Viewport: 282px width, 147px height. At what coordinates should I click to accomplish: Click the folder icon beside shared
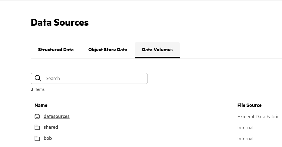pyautogui.click(x=37, y=127)
